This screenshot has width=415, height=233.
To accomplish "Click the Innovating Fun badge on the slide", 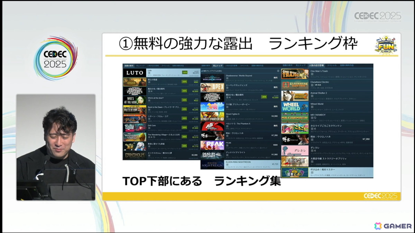I will (386, 45).
